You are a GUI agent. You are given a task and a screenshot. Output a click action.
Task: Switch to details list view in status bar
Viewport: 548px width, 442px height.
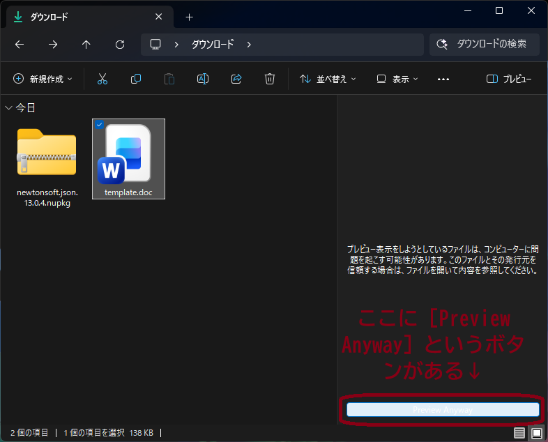[519, 433]
